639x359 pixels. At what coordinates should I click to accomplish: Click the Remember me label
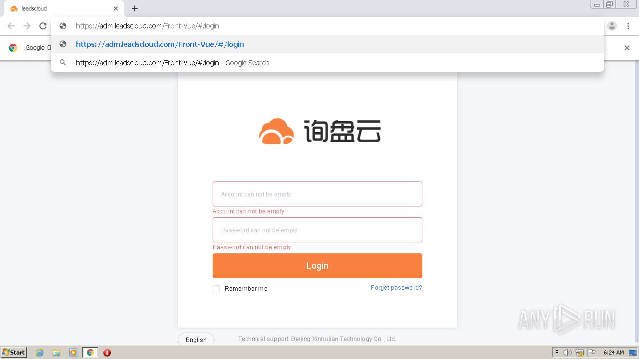[x=246, y=289]
